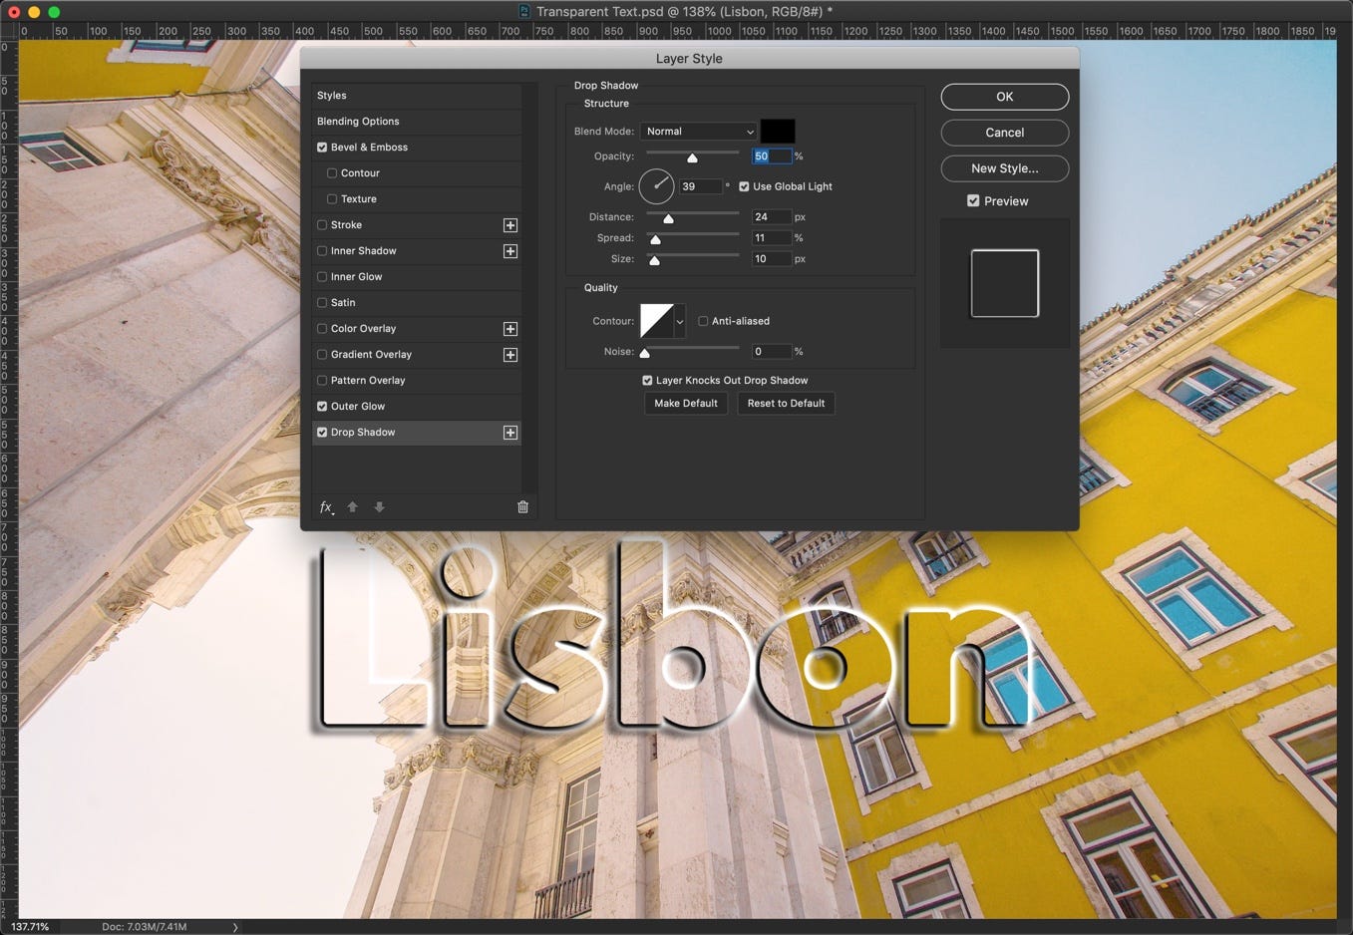Viewport: 1353px width, 935px height.
Task: Move effect down with arrow icon
Action: [379, 507]
